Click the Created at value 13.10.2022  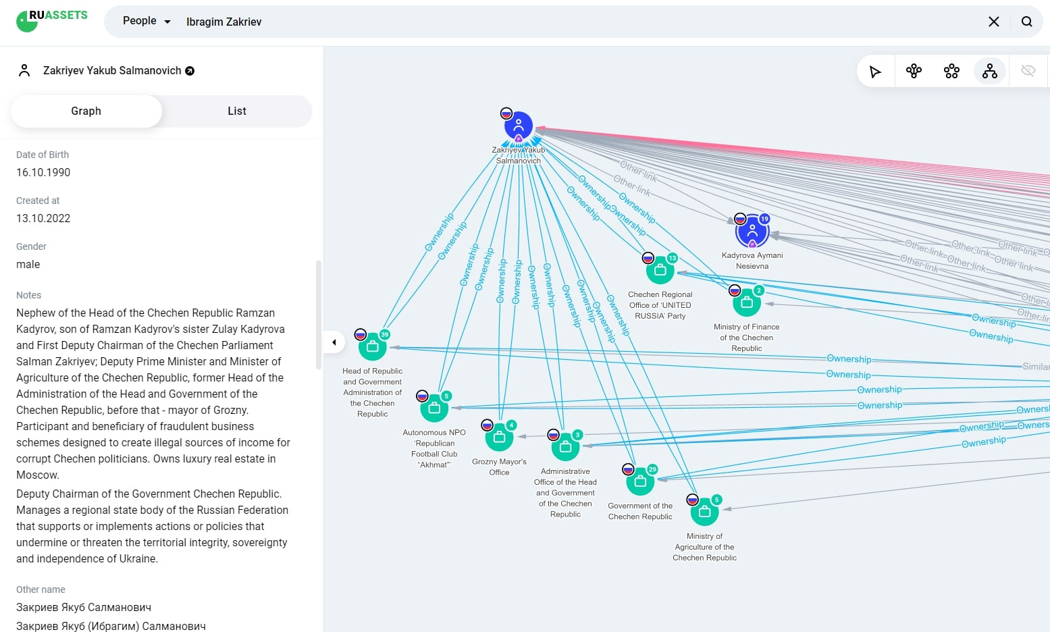pyautogui.click(x=43, y=218)
